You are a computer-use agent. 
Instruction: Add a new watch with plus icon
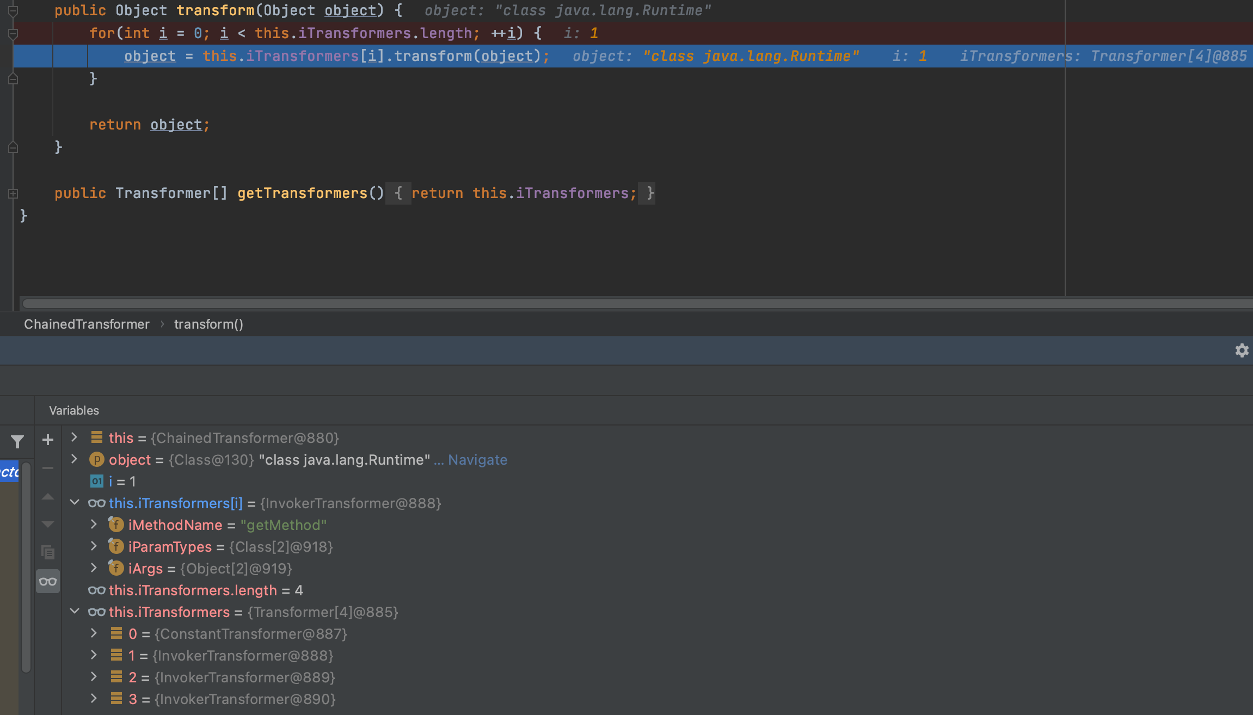[48, 440]
